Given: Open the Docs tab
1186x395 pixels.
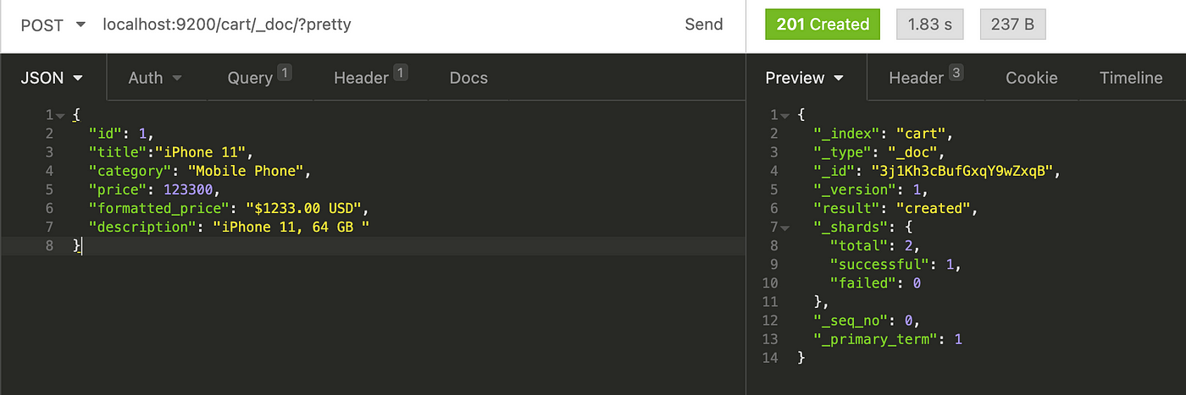Looking at the screenshot, I should [x=468, y=78].
